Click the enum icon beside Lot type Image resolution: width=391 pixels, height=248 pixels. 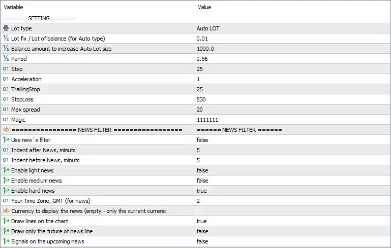(x=6, y=28)
